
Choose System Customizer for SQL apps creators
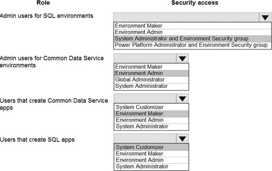(x=140, y=147)
